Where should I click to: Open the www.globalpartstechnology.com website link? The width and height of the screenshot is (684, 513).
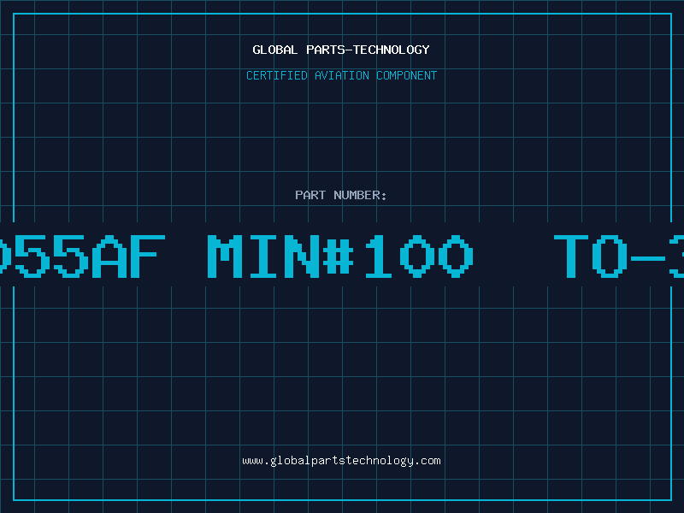(x=341, y=461)
